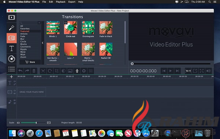Select the Disintegrate transition thumbnail

(x=88, y=28)
